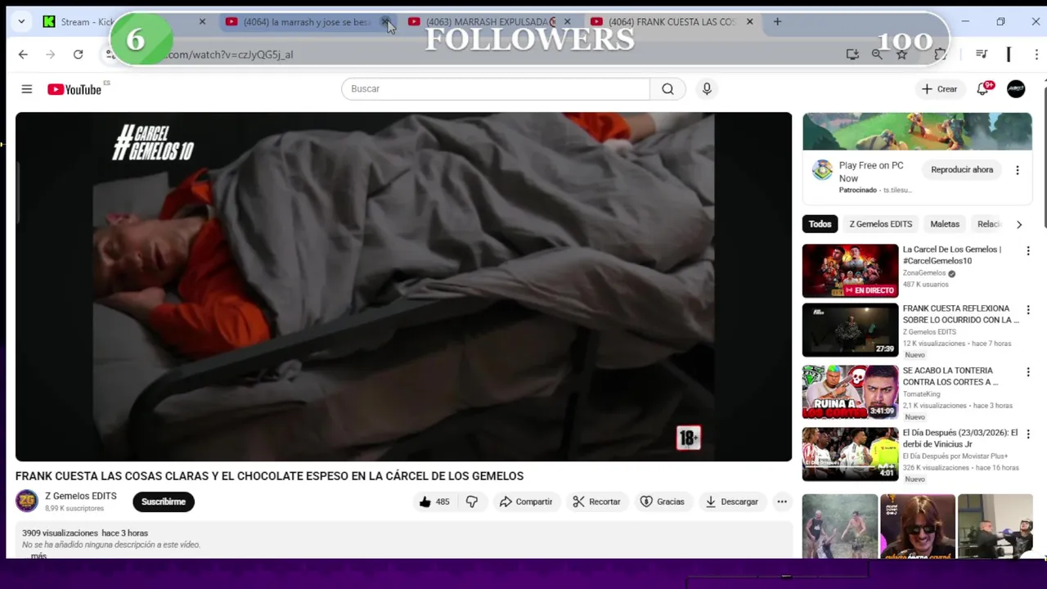Open El Día Después derbi de Vinicius title
Image resolution: width=1047 pixels, height=589 pixels.
coord(960,438)
